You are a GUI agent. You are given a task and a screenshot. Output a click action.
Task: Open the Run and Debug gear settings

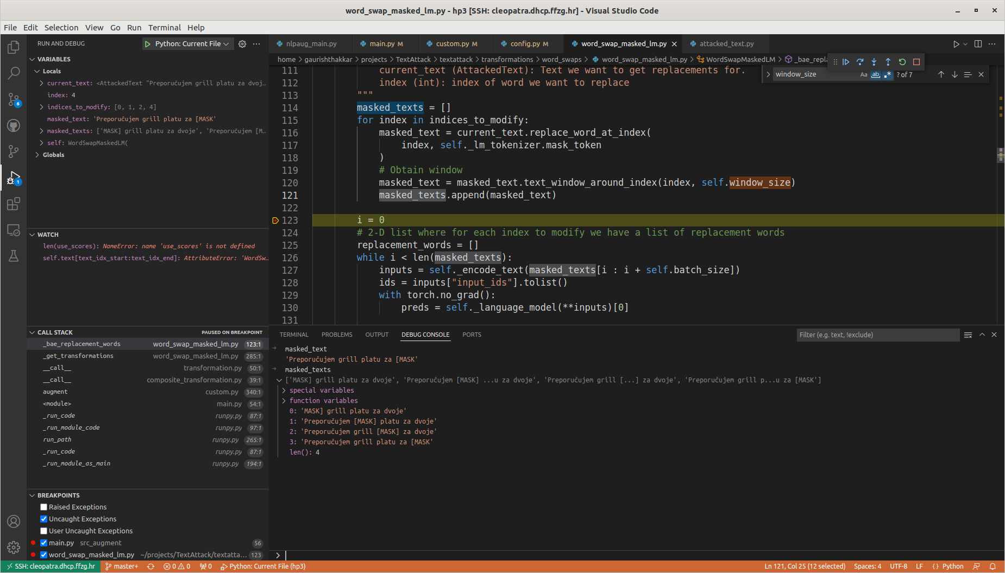(x=242, y=43)
